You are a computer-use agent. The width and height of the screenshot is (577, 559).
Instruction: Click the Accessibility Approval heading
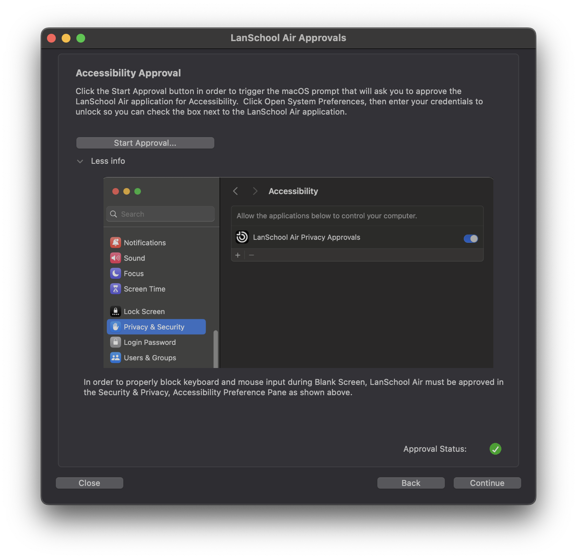tap(128, 73)
